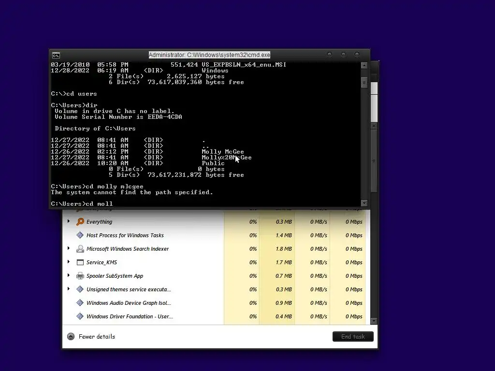Expand Unsigned themes service group
Viewport: 495px width, 371px height.
point(69,289)
